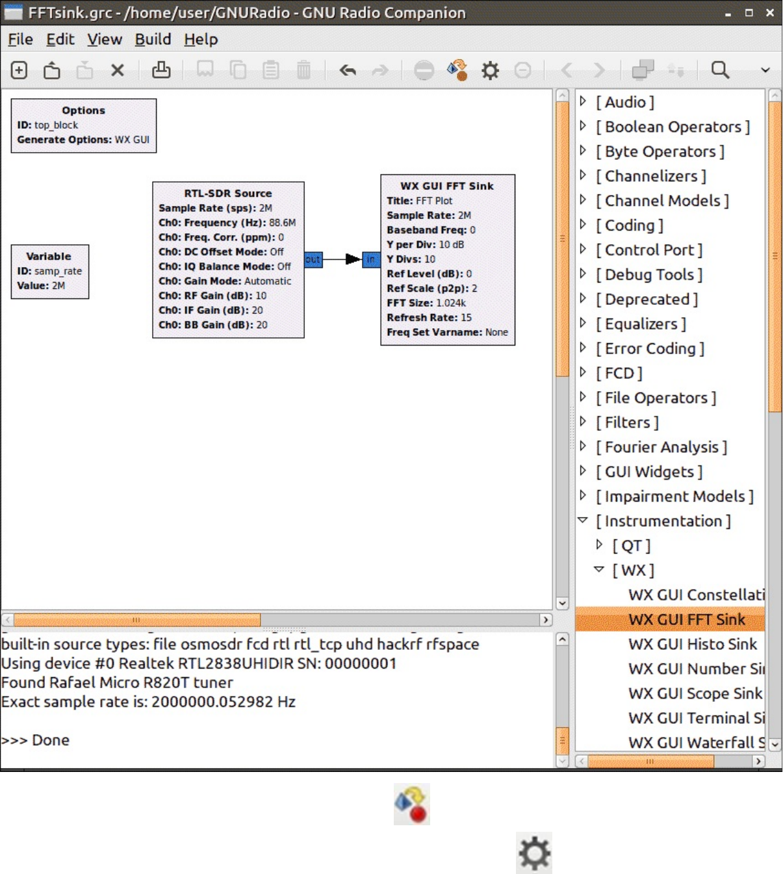This screenshot has width=783, height=874.
Task: Select WX GUI Scope Sink in block tree
Action: 695,693
